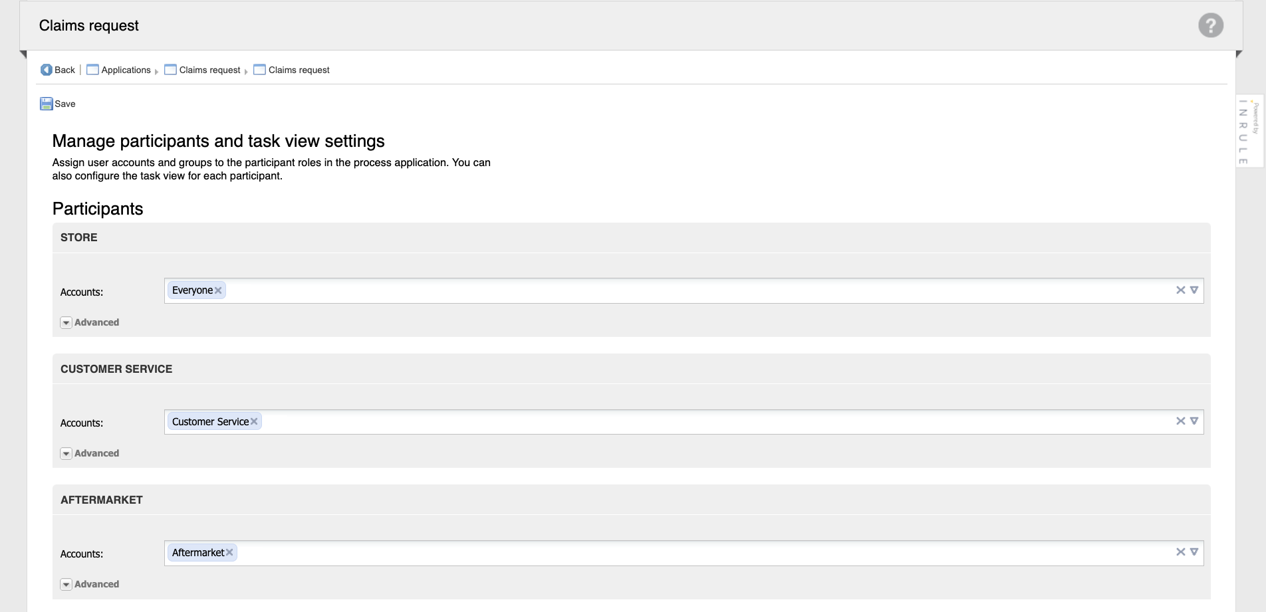Remove the Aftermarket account tag
Image resolution: width=1266 pixels, height=612 pixels.
[229, 552]
